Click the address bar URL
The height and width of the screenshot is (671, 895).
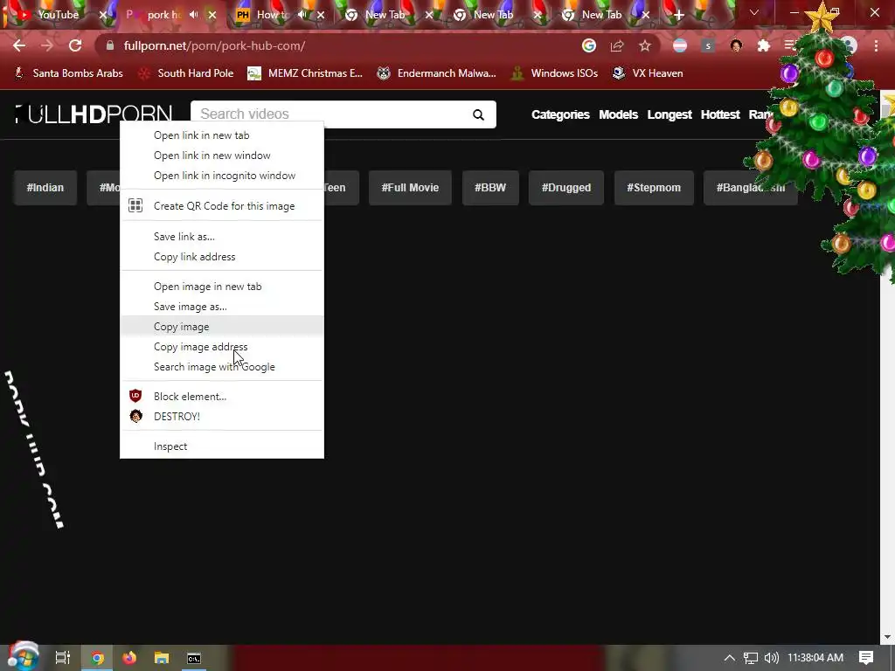point(215,45)
